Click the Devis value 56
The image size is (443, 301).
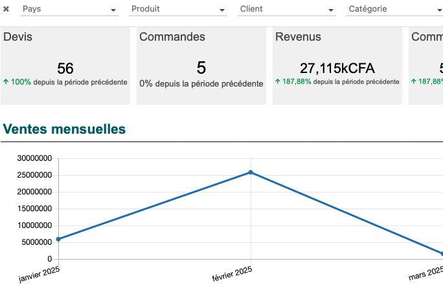[x=65, y=68]
